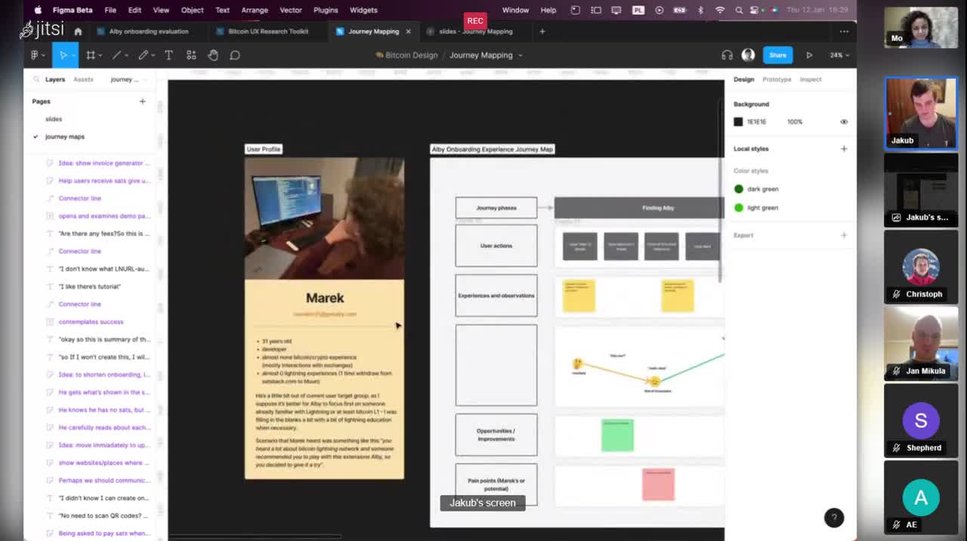Viewport: 967px width, 541px height.
Task: Select the Move tool
Action: point(63,55)
